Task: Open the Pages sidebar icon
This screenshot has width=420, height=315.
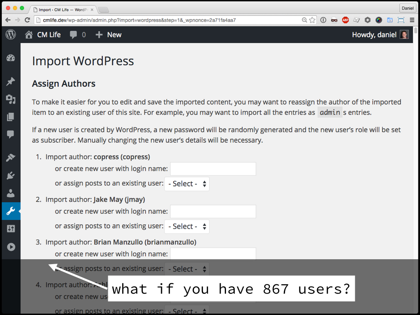Action: click(x=11, y=117)
